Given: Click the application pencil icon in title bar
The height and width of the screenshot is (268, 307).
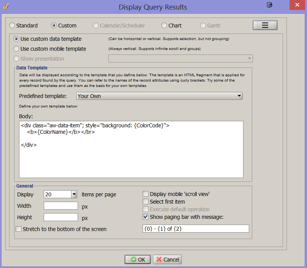Looking at the screenshot, I should point(6,6).
